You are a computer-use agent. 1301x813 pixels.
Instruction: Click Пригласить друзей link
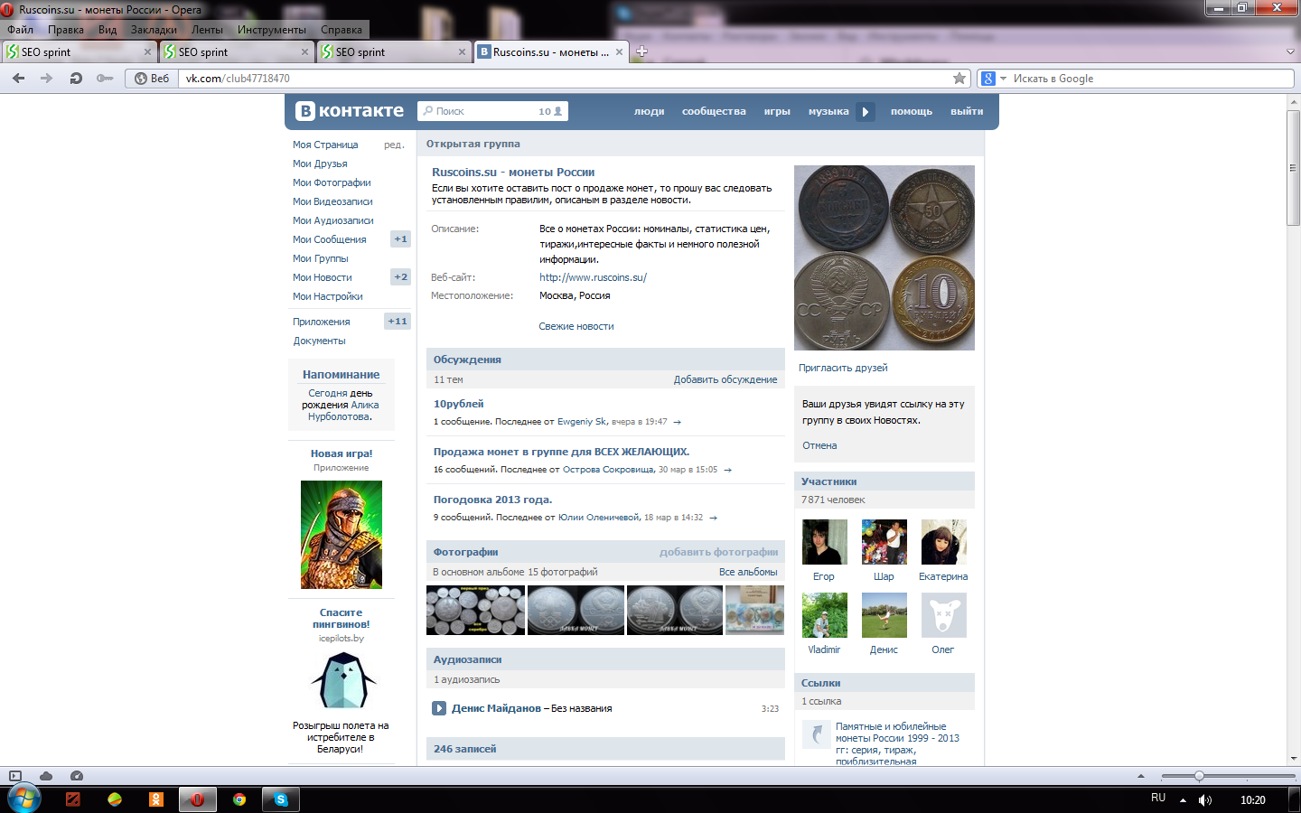point(843,368)
